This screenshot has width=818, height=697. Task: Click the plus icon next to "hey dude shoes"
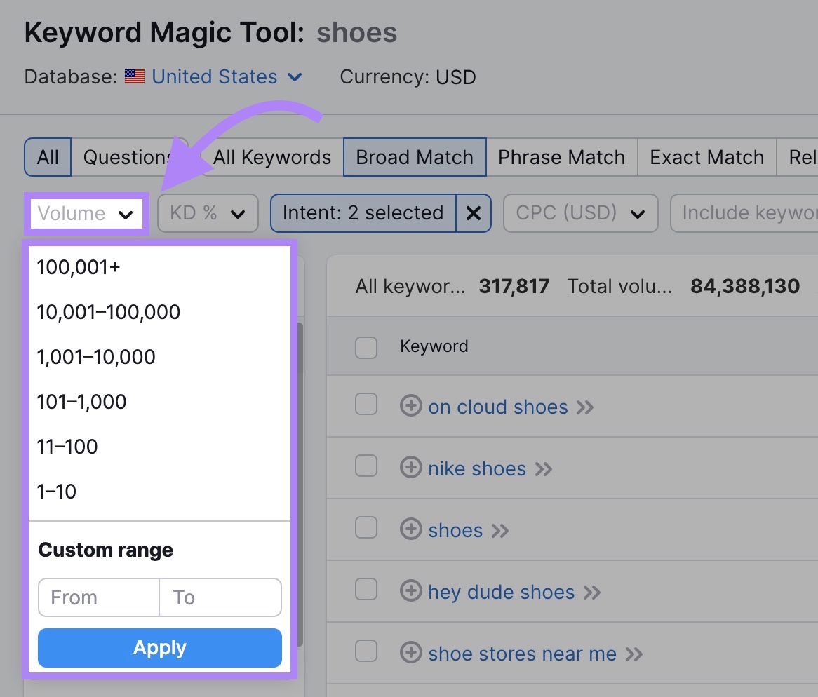[410, 592]
